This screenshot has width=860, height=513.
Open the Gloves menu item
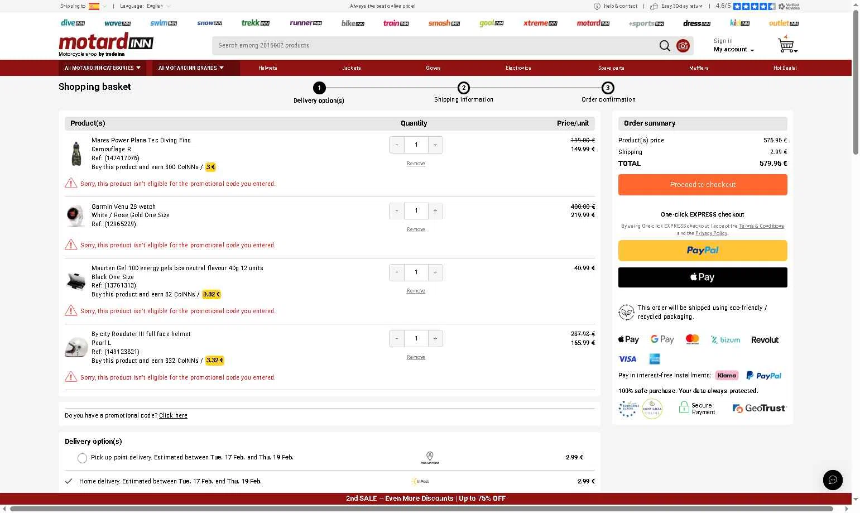click(434, 68)
